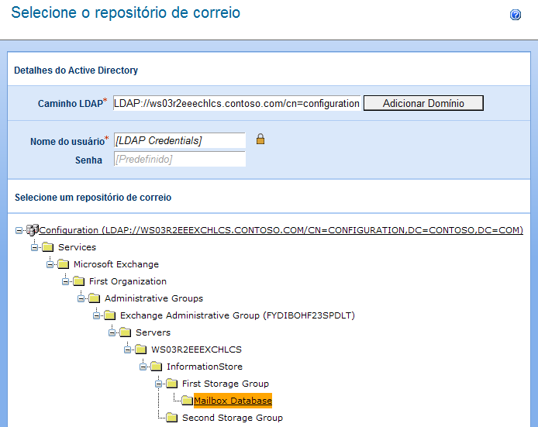
Task: Click the Services folder icon
Action: pos(47,247)
